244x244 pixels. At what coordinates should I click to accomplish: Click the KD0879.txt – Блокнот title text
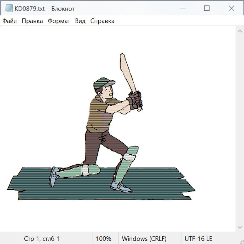(x=44, y=9)
